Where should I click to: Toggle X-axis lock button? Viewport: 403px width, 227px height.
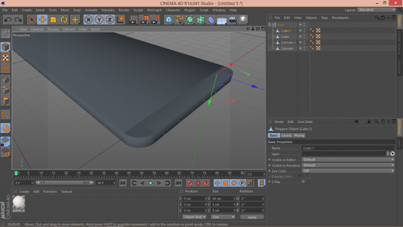88,20
